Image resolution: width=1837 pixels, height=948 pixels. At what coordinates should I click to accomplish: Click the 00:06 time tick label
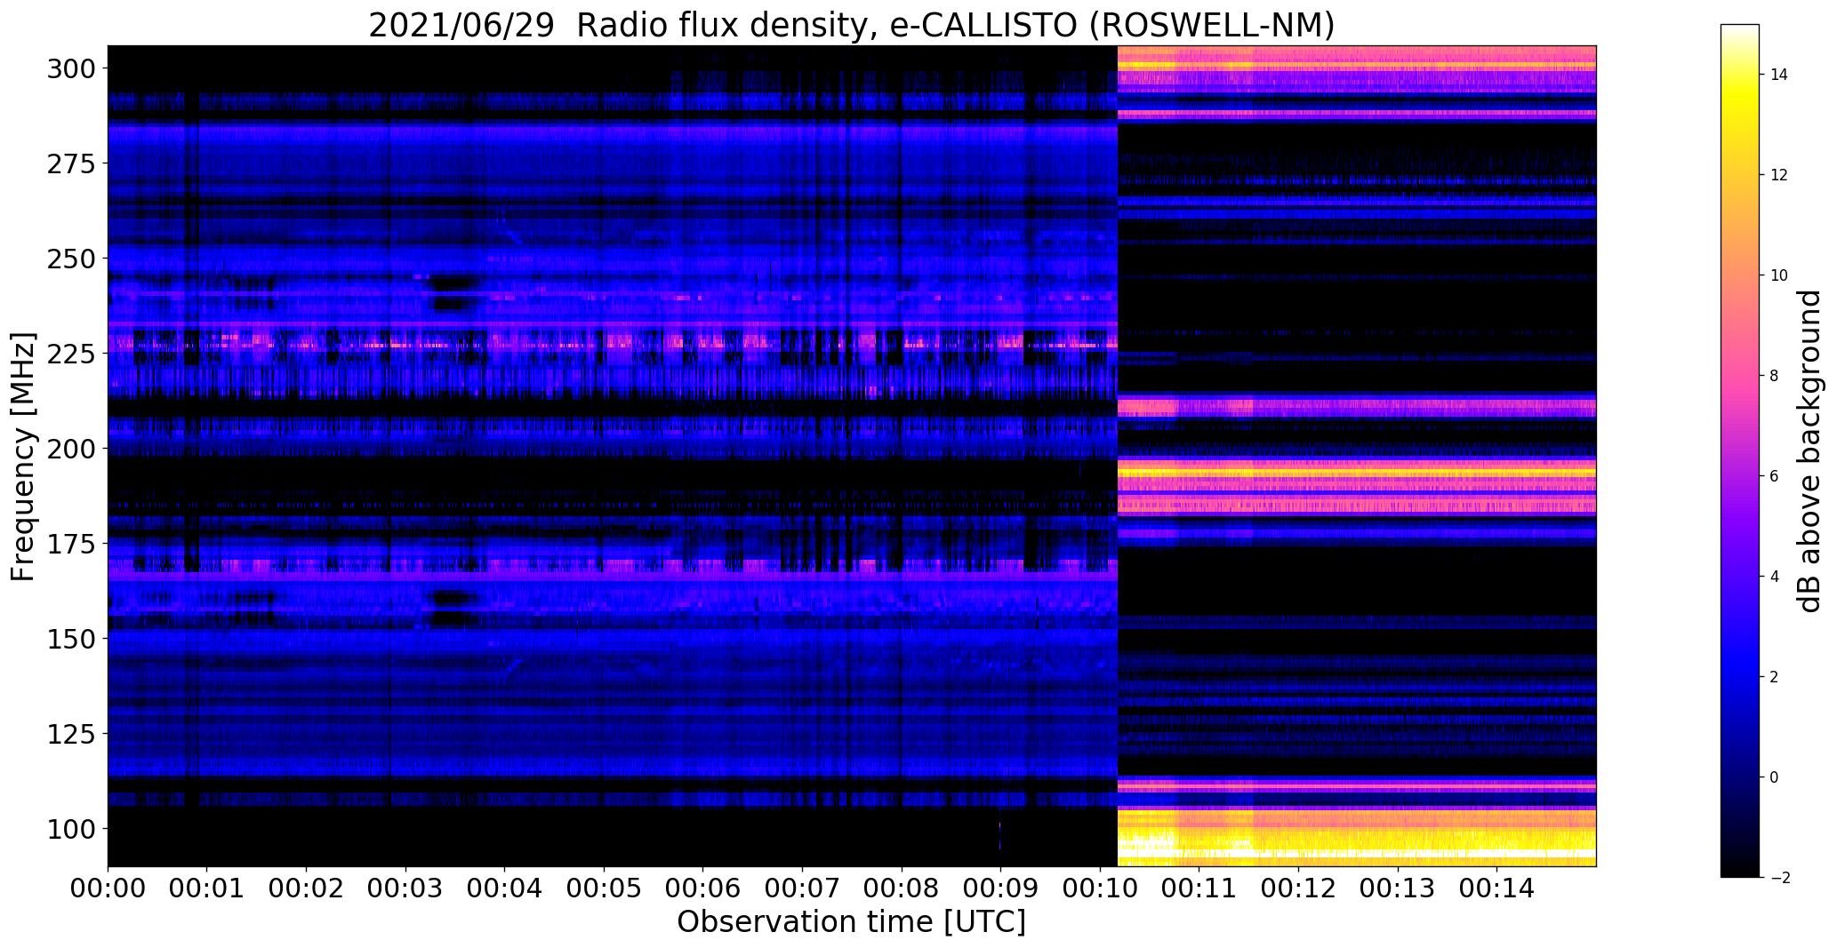703,888
